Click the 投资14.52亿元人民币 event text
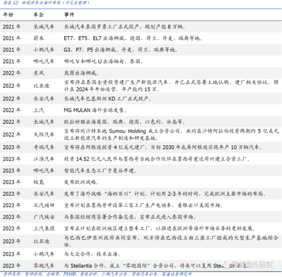The height and width of the screenshot is (277, 282). (157, 159)
